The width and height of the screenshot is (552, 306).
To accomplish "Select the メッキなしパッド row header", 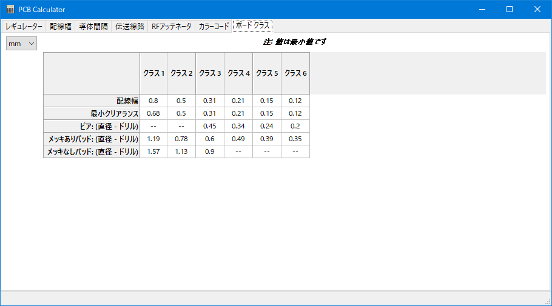I will (x=92, y=151).
